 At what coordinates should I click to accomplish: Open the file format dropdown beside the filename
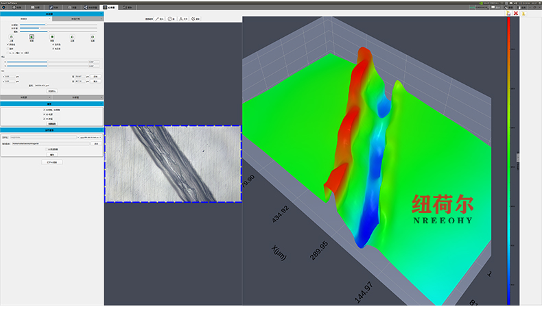pos(91,138)
